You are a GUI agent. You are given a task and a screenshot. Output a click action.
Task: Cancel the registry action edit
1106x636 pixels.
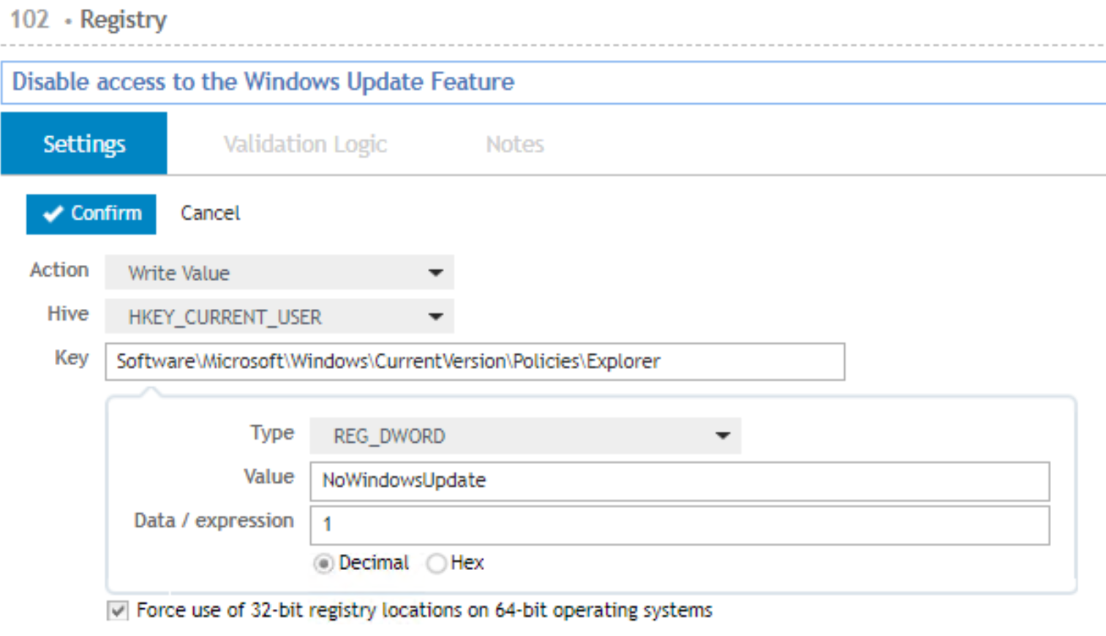coord(210,214)
